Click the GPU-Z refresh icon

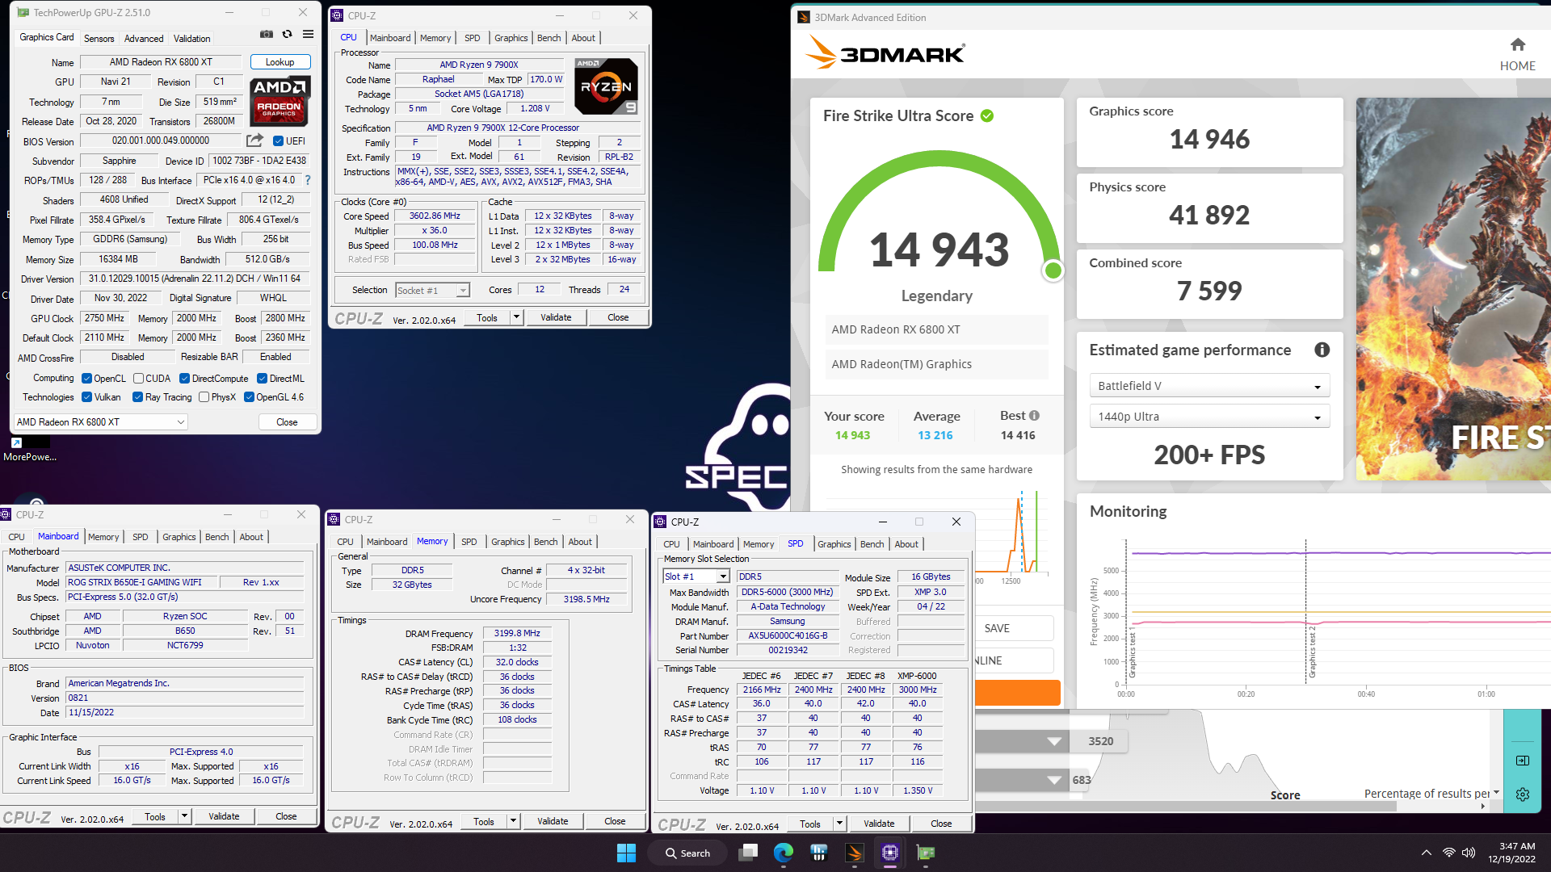pos(287,35)
